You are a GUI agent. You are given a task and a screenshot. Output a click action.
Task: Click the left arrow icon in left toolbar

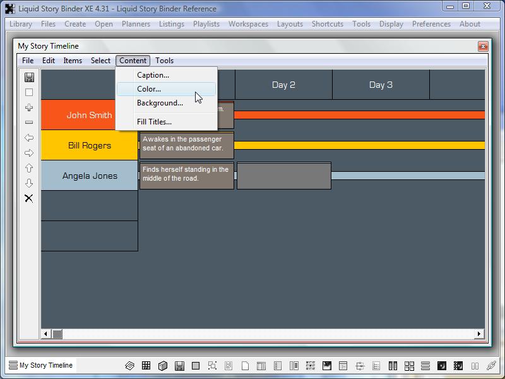(x=29, y=138)
